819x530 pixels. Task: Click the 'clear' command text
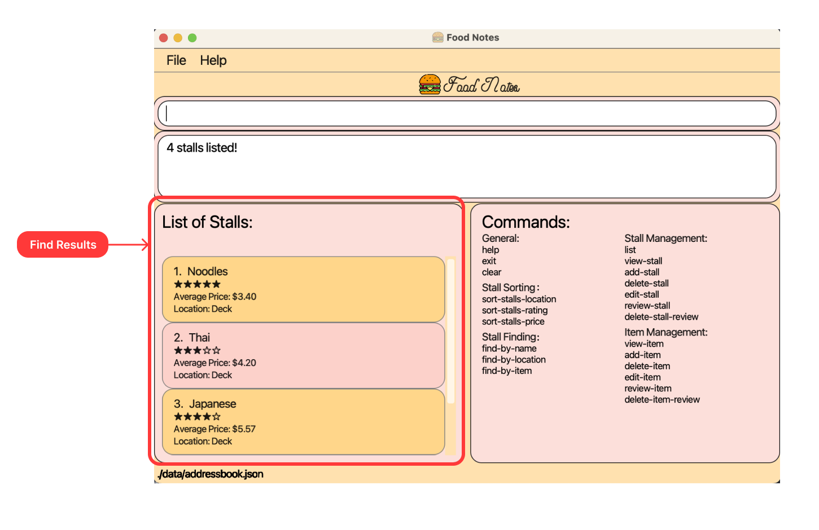point(492,272)
